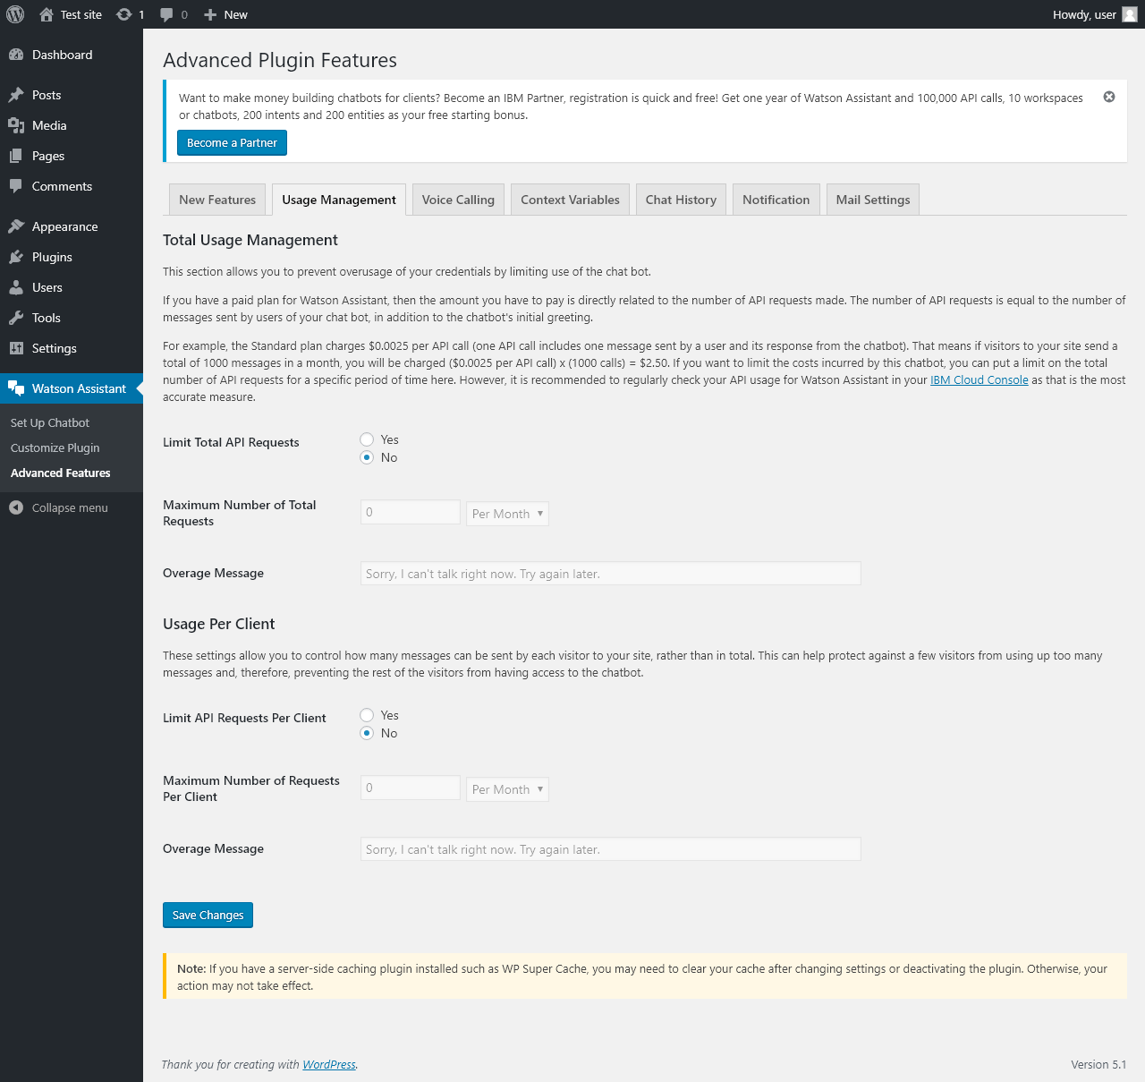This screenshot has width=1145, height=1082.
Task: Open the IBM Cloud Console link
Action: 979,380
